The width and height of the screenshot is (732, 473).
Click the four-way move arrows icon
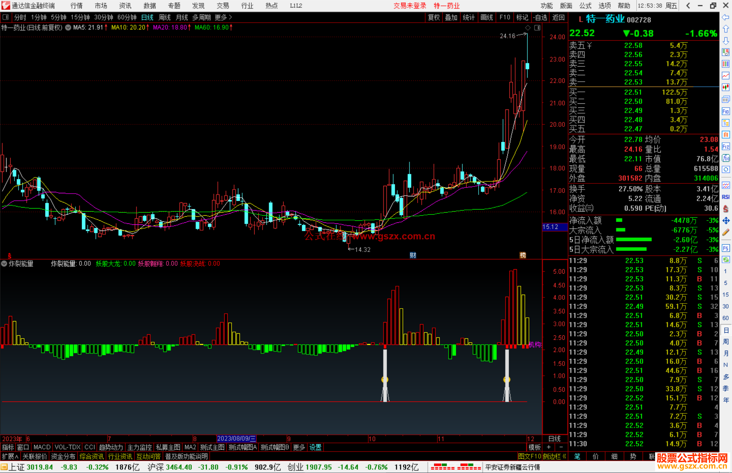pyautogui.click(x=726, y=221)
